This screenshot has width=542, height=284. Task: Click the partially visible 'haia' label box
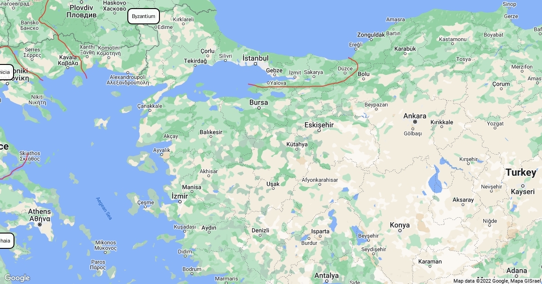click(x=6, y=241)
